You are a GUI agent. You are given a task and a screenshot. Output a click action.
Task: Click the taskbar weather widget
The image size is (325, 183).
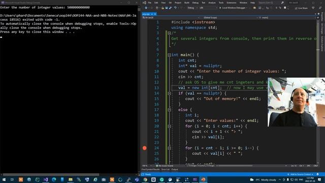coord(263,179)
